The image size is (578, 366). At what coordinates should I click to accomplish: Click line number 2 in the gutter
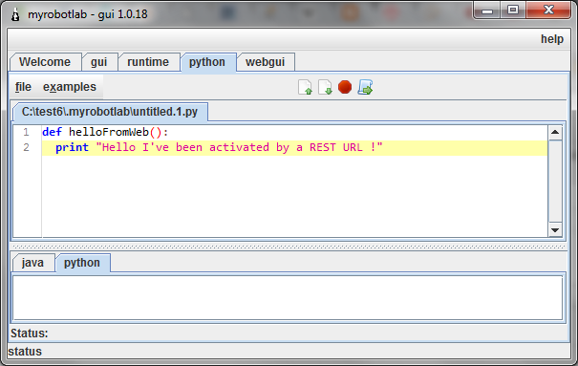pos(26,148)
